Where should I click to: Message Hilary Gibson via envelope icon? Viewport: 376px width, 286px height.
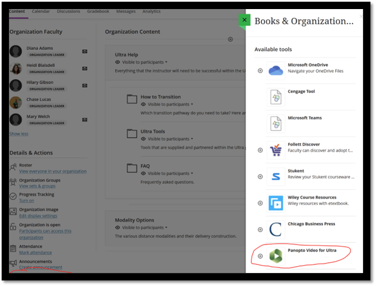coord(85,86)
